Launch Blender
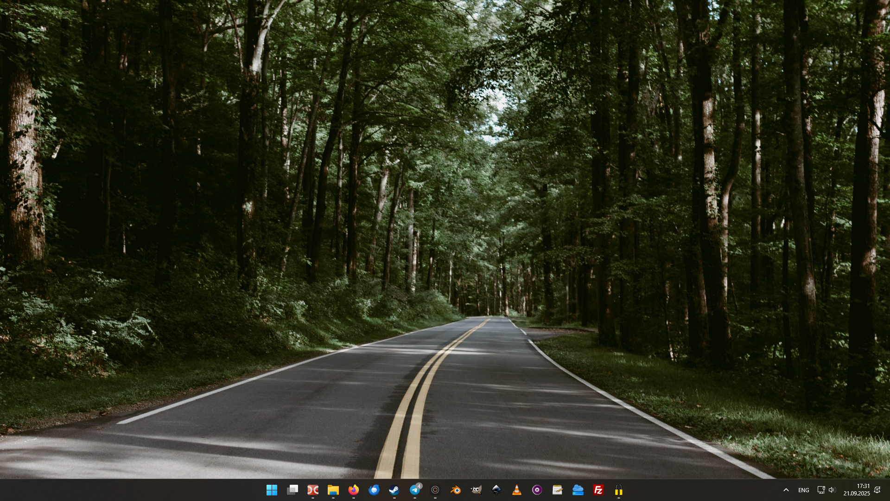 click(x=456, y=490)
